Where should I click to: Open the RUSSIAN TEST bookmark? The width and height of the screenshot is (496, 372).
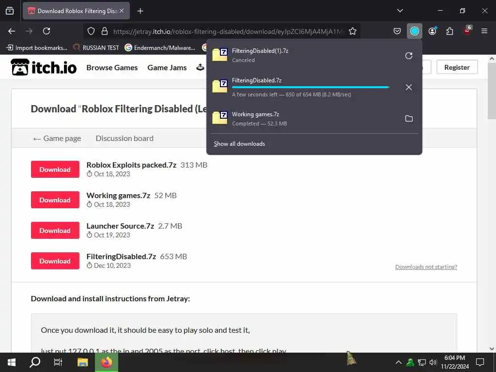pos(96,48)
